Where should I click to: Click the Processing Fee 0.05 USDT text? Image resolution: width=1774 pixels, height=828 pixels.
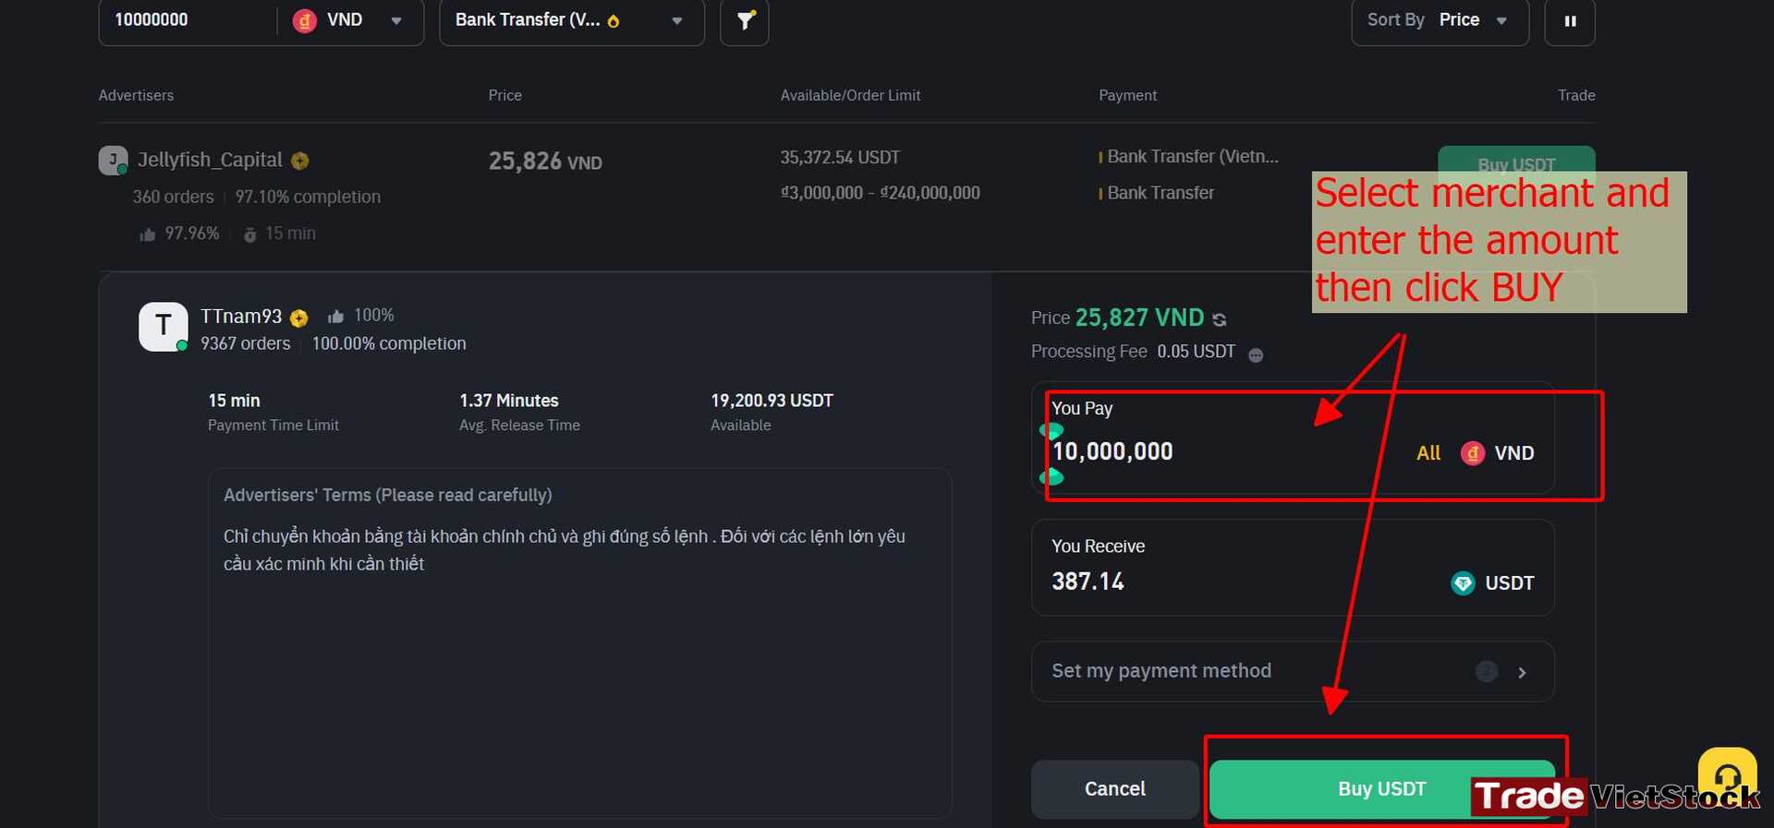click(1133, 352)
